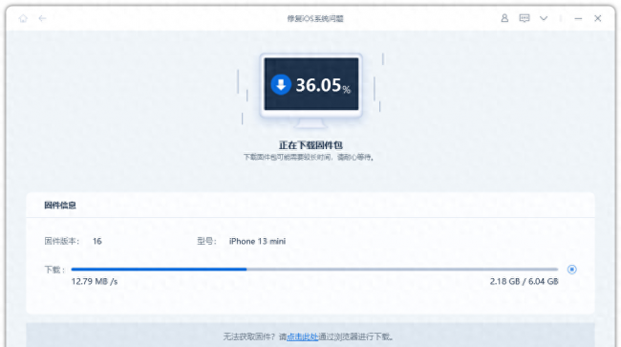Select firmware version value 16
This screenshot has width=621, height=347.
pos(97,241)
